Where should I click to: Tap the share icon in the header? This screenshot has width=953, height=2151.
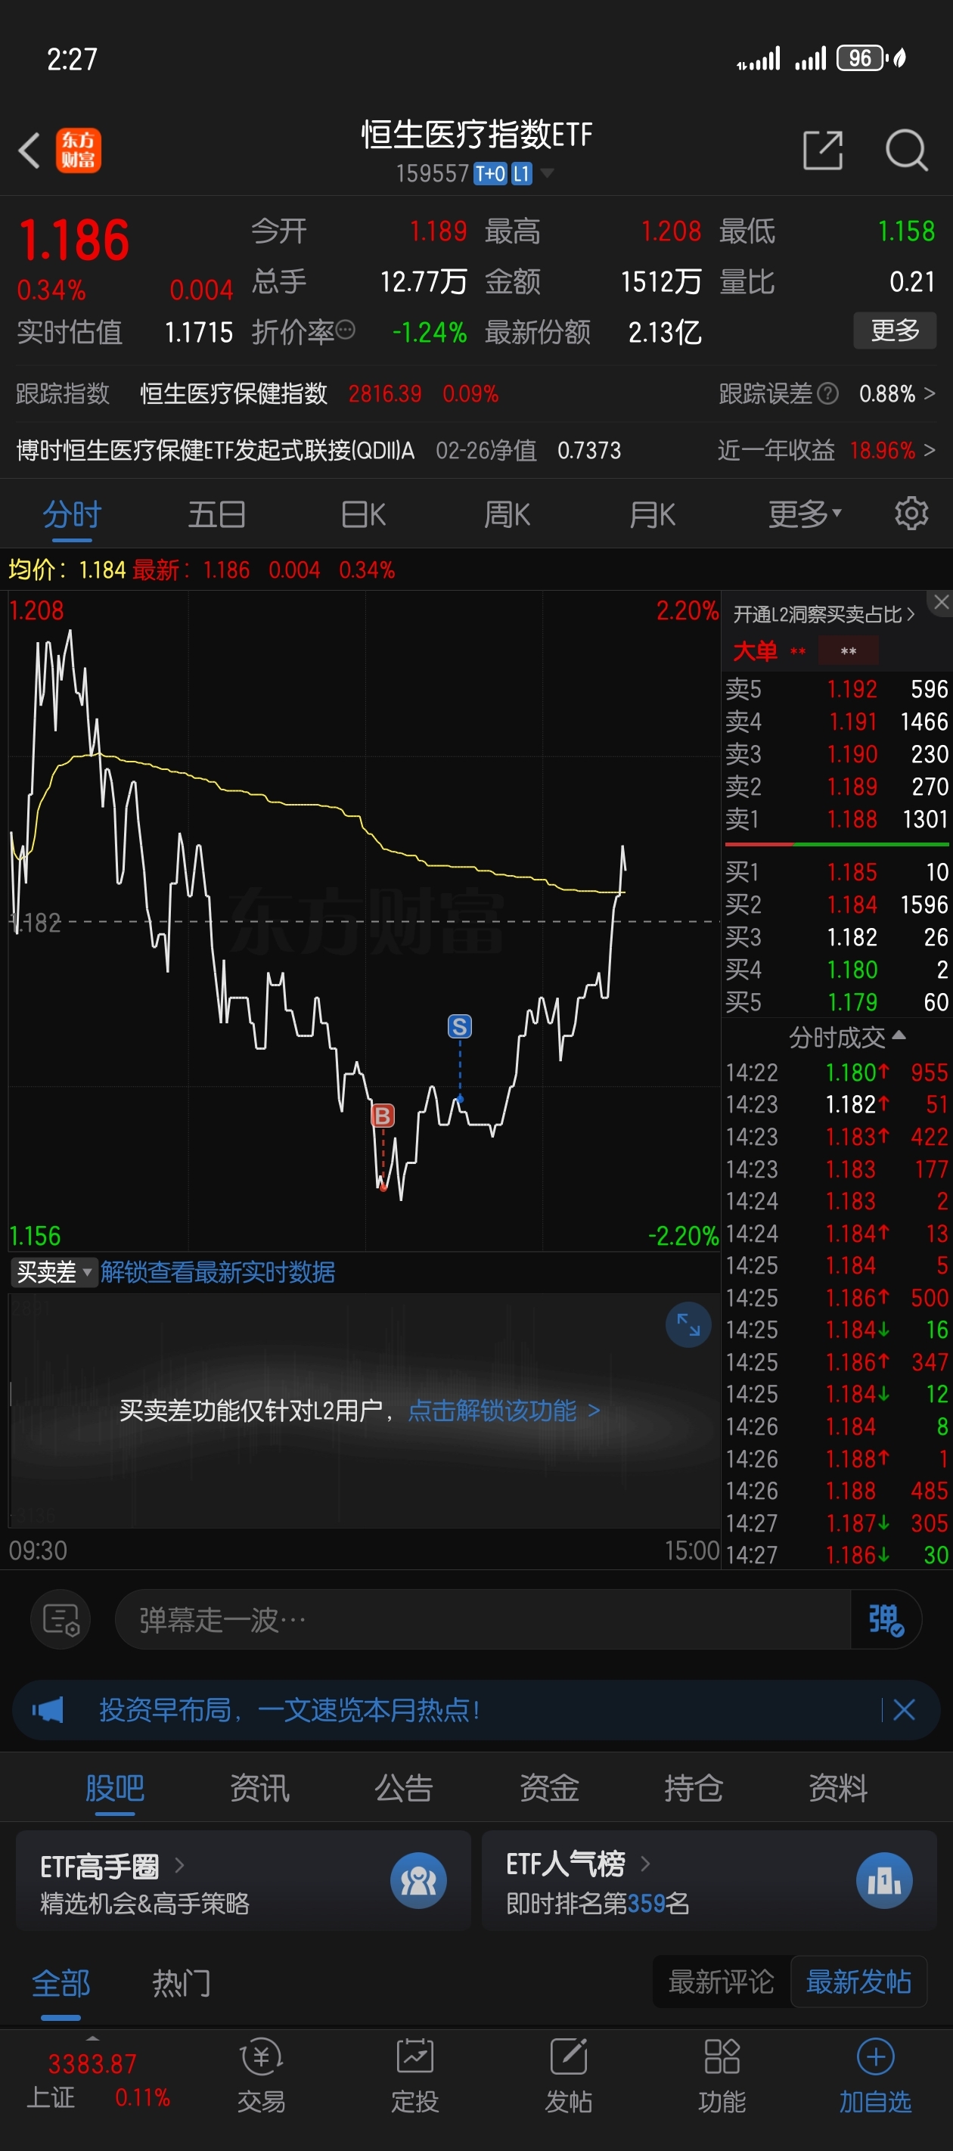823,151
